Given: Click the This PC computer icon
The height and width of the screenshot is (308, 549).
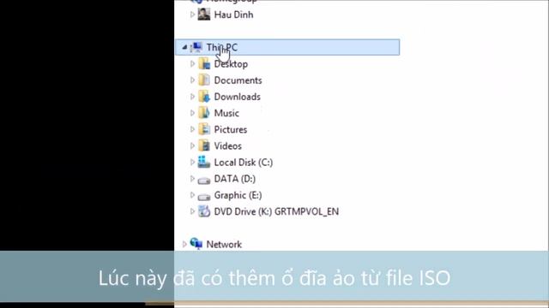Looking at the screenshot, I should point(196,47).
